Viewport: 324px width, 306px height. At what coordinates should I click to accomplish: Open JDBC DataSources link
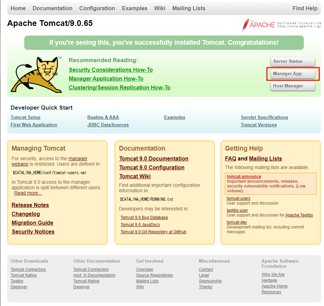click(x=108, y=125)
